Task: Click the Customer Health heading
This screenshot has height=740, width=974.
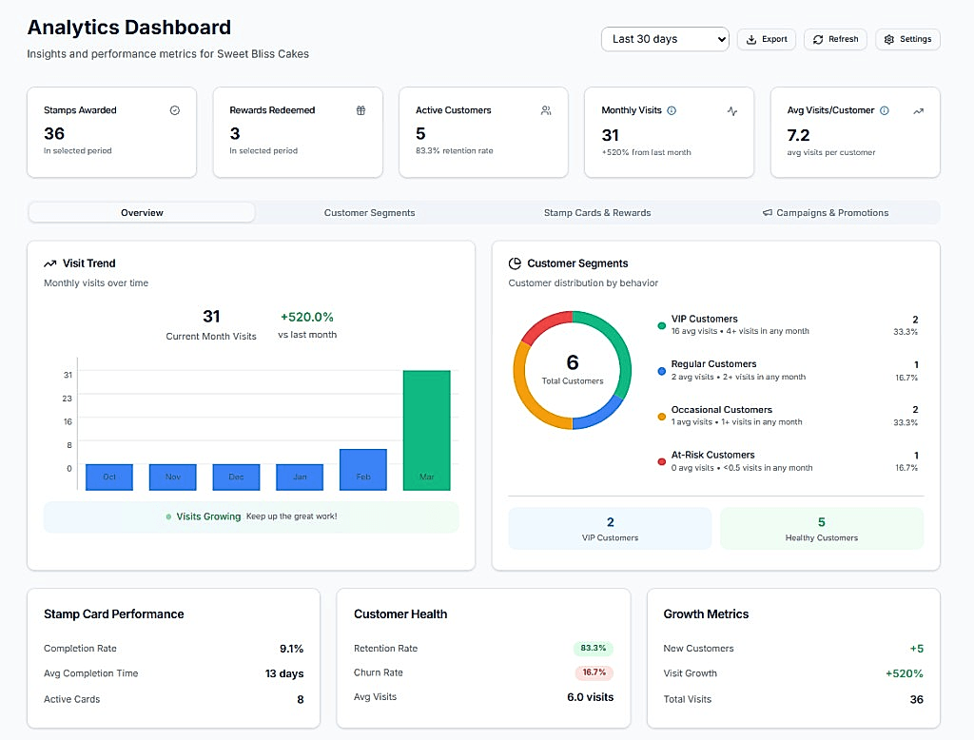Action: pos(400,613)
